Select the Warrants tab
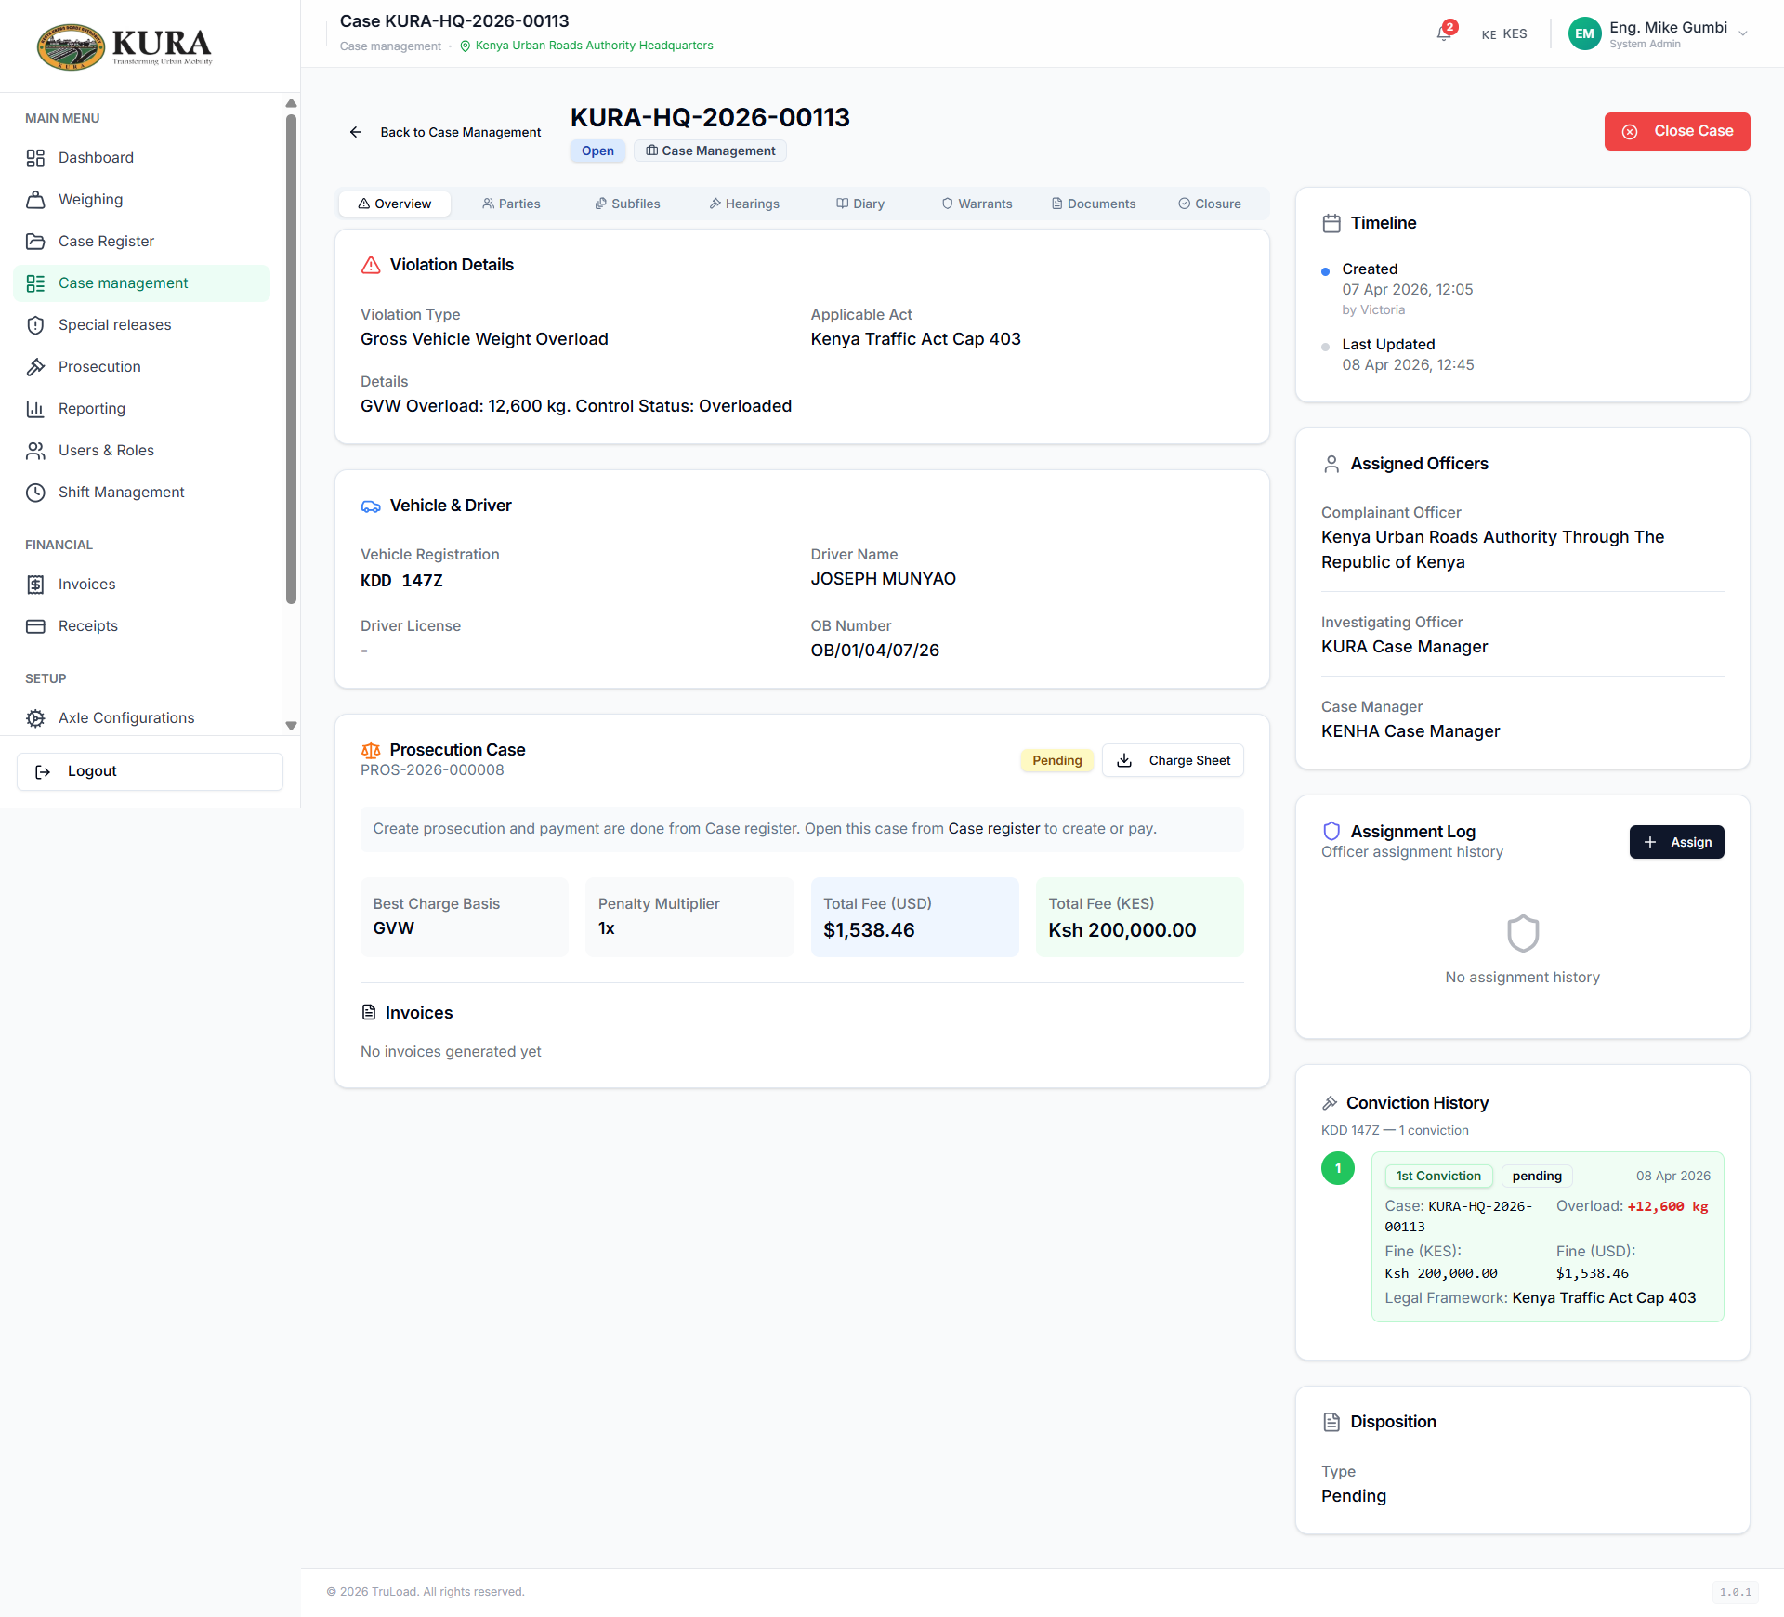Image resolution: width=1784 pixels, height=1617 pixels. 977,204
